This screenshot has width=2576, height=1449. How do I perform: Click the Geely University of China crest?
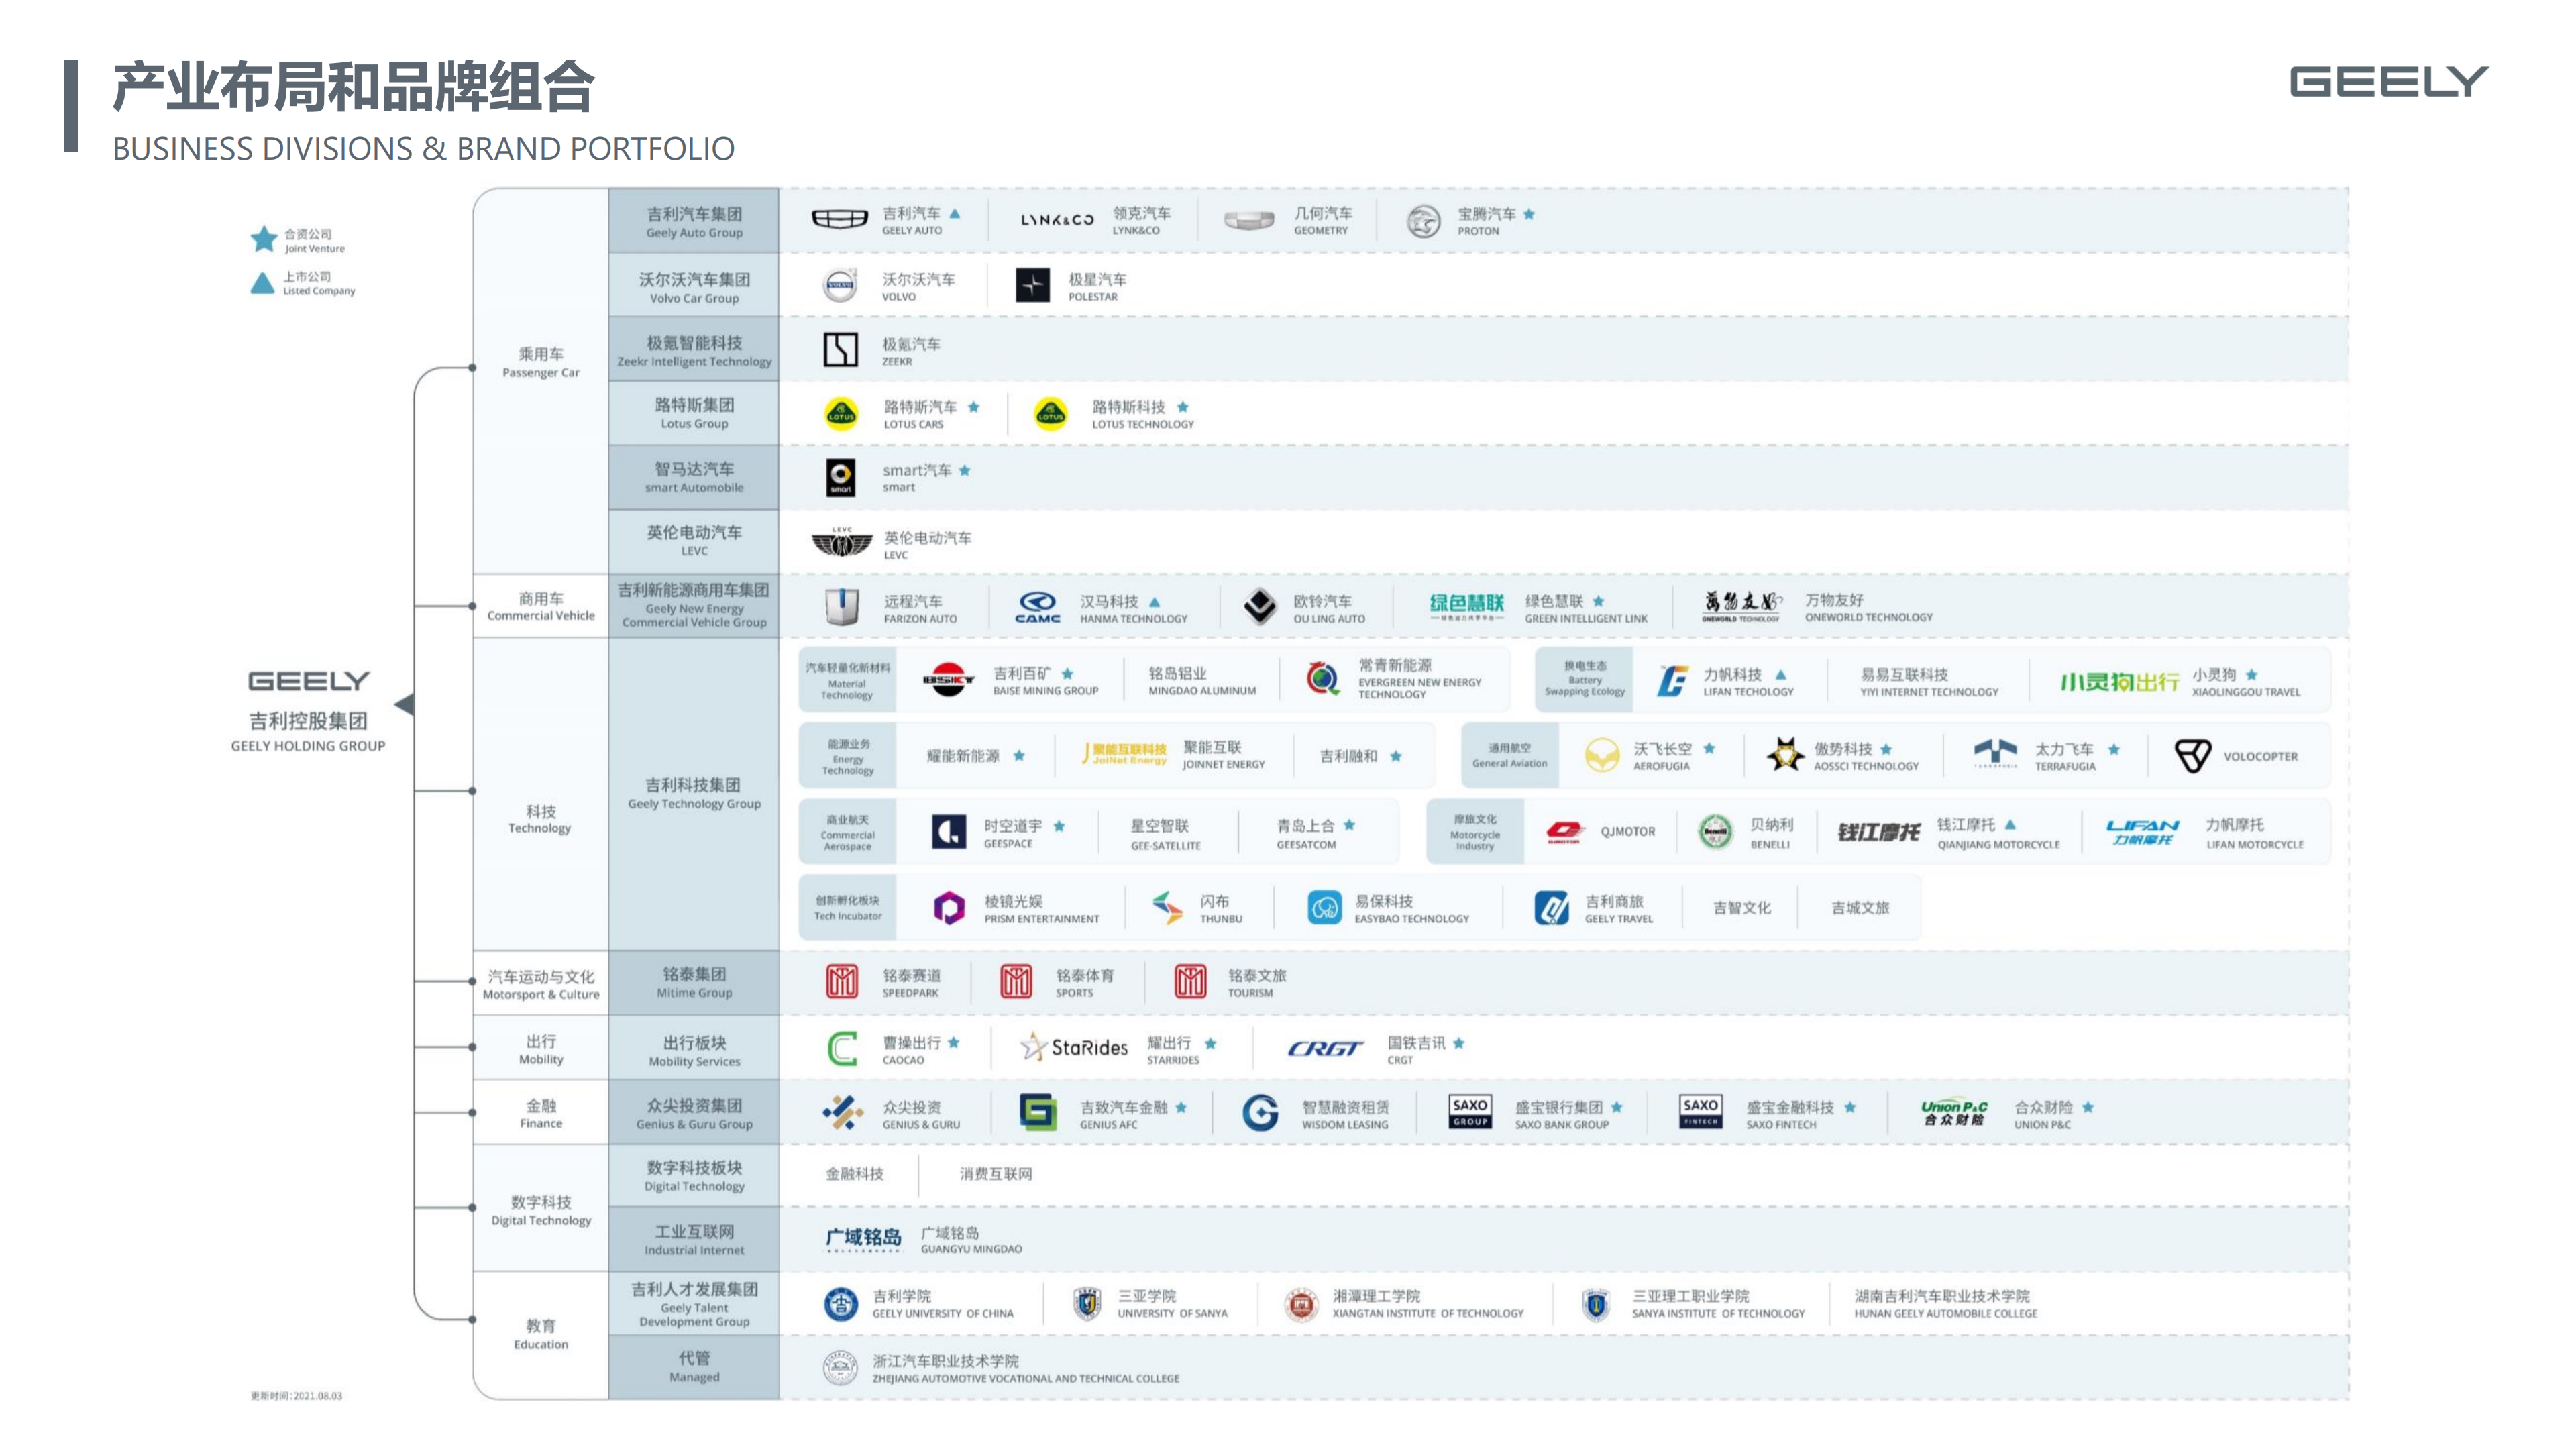[840, 1304]
